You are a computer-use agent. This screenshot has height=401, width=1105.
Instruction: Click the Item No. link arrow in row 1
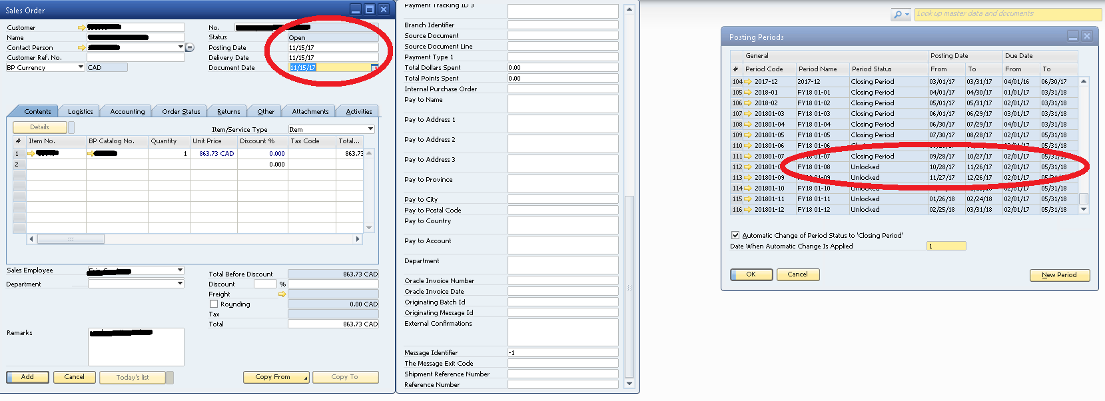coord(31,153)
